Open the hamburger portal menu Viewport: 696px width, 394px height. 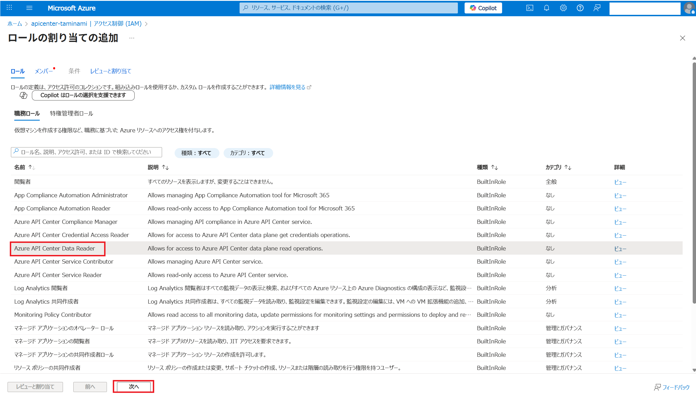click(x=29, y=8)
